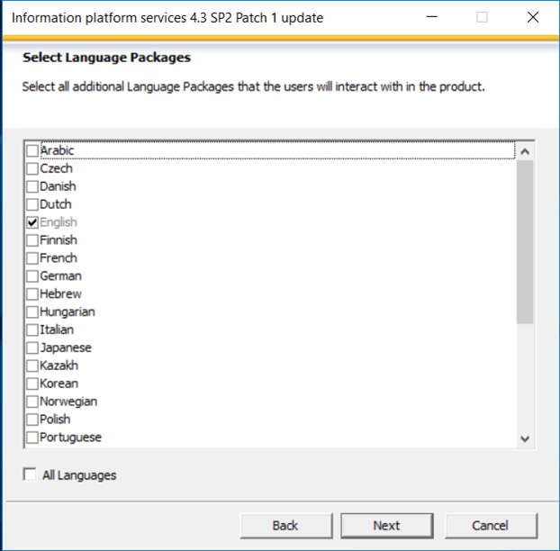The width and height of the screenshot is (560, 551).
Task: Check the French language package
Action: [x=32, y=258]
